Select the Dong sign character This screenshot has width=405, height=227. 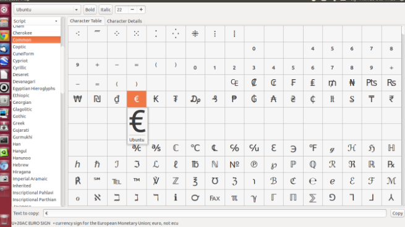tap(117, 99)
